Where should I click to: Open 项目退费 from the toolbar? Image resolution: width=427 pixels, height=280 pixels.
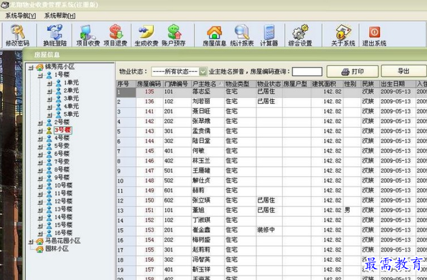tap(115, 35)
